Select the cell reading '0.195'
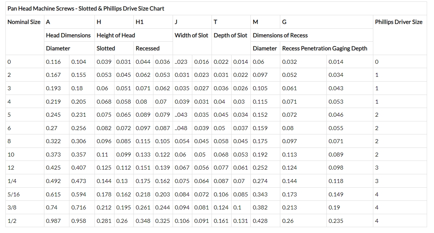The width and height of the screenshot is (434, 233). [124, 207]
